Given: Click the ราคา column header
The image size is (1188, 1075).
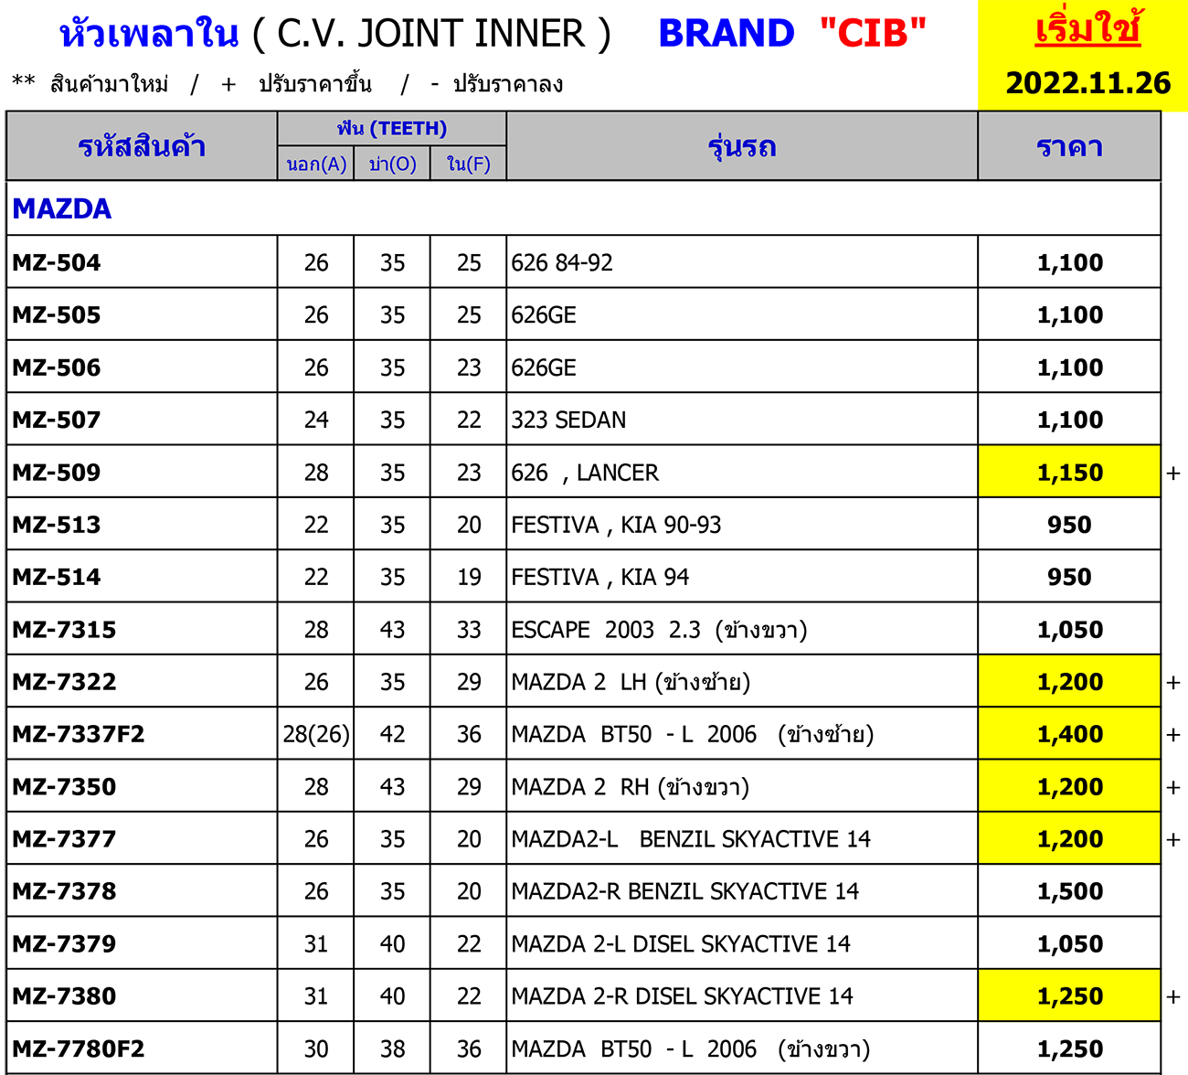Looking at the screenshot, I should pyautogui.click(x=1069, y=146).
